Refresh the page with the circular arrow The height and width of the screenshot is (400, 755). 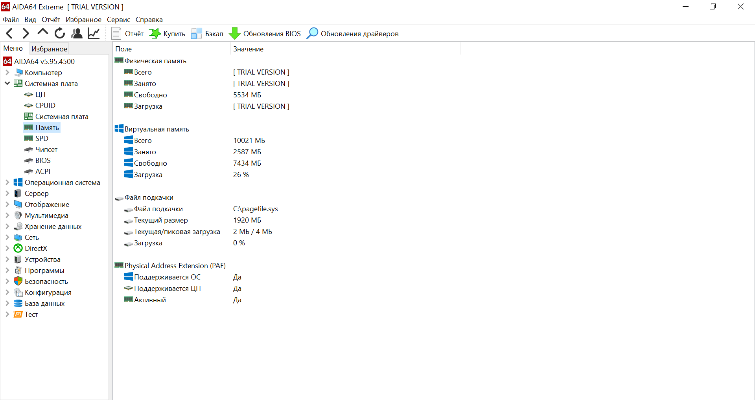point(60,33)
